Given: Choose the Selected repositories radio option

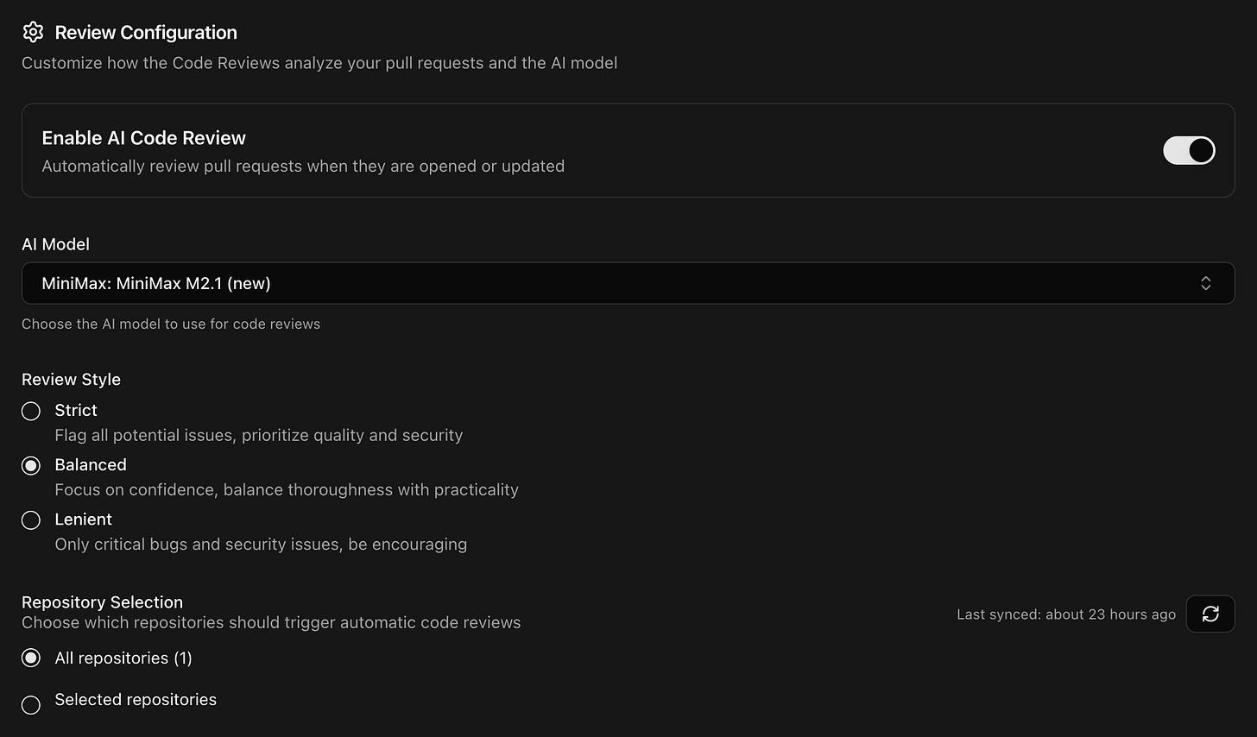Looking at the screenshot, I should click(x=31, y=705).
